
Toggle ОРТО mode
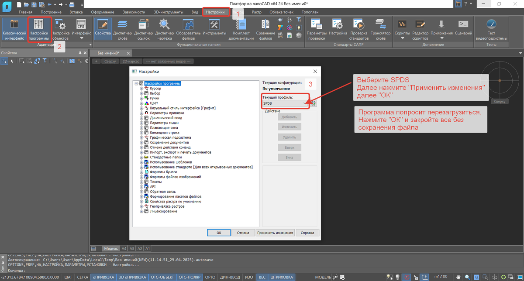(x=210, y=277)
